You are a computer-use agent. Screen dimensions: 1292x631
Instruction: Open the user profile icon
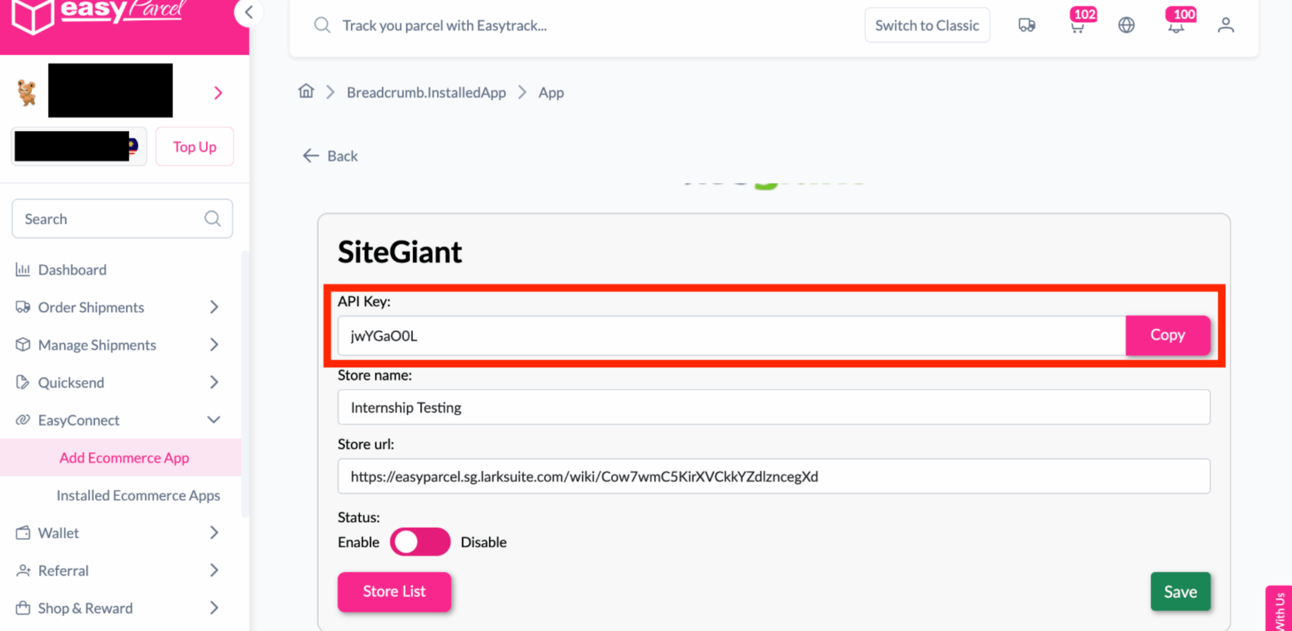[1225, 25]
